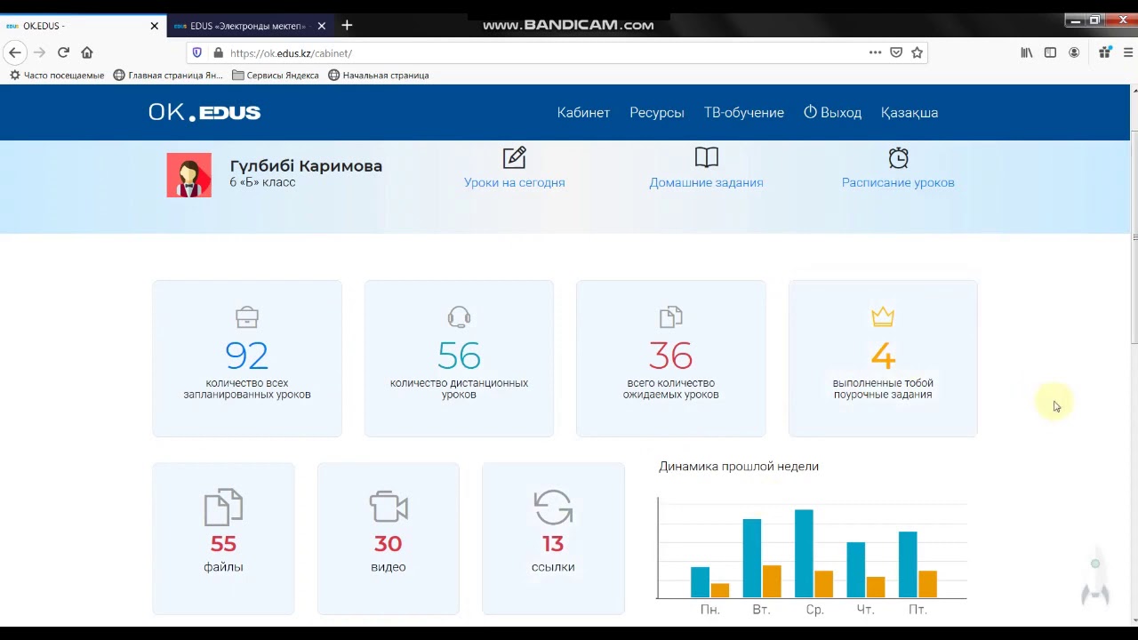Go to the browser Home icon
1138x640 pixels.
click(87, 52)
